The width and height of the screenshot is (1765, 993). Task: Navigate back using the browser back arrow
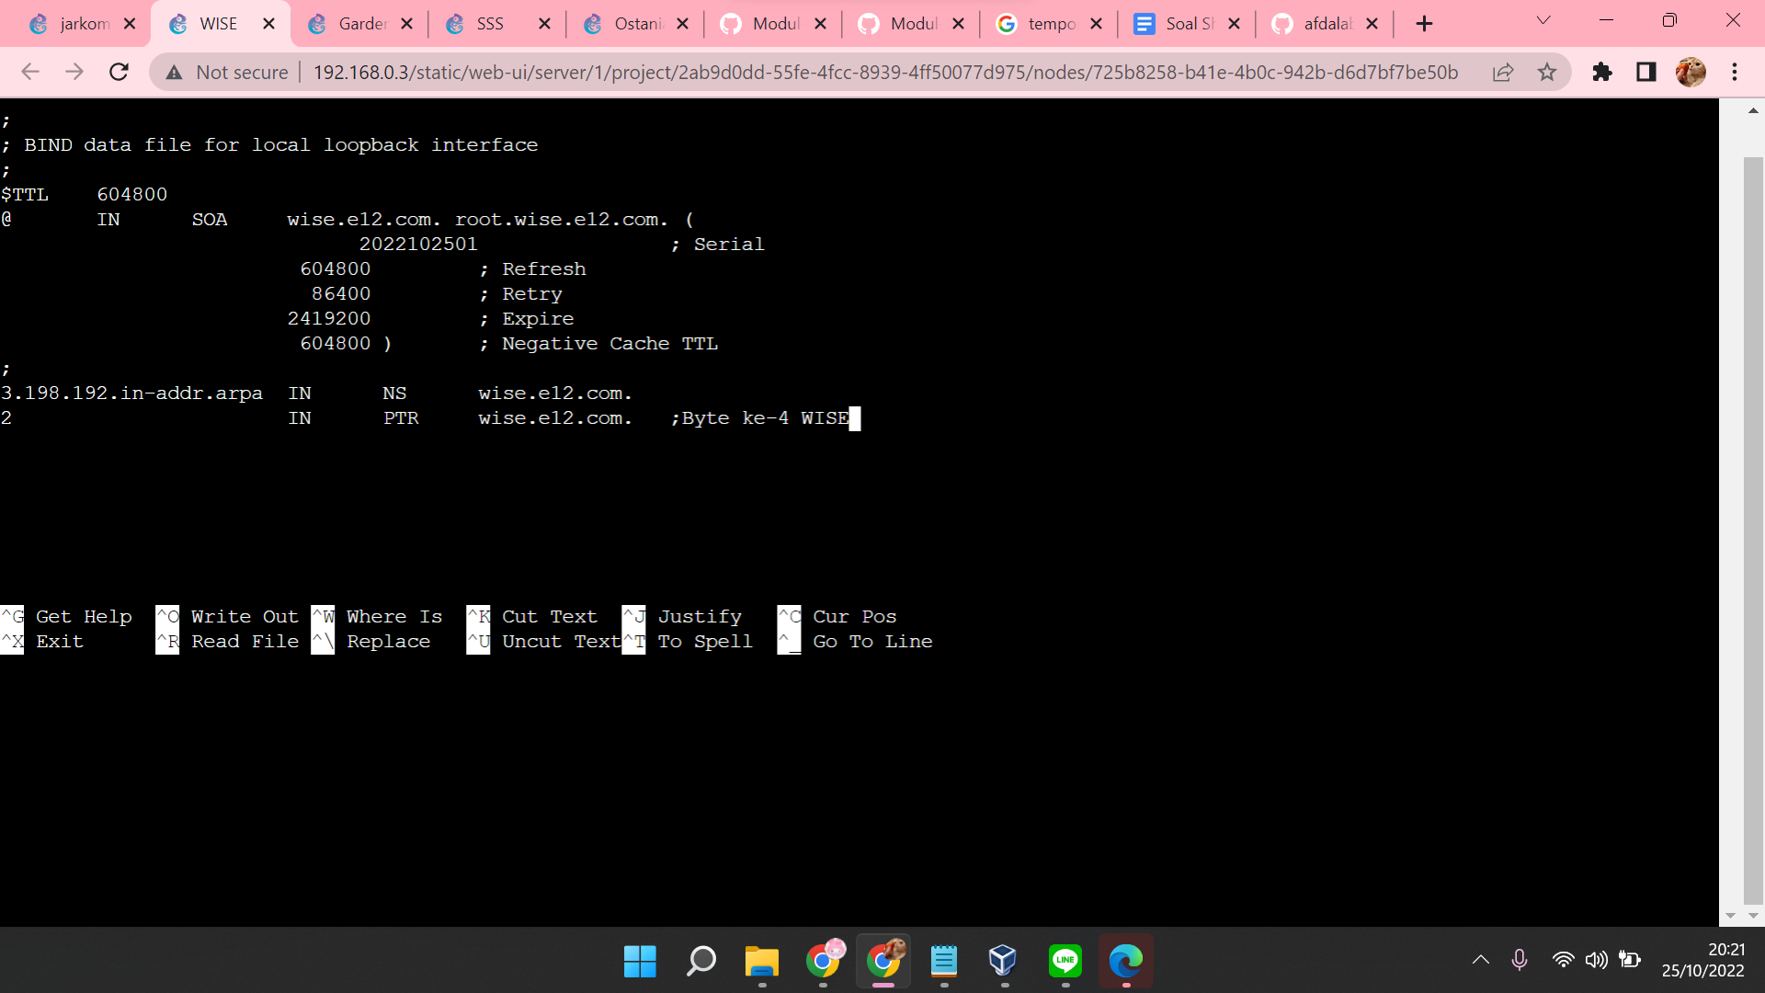tap(30, 72)
